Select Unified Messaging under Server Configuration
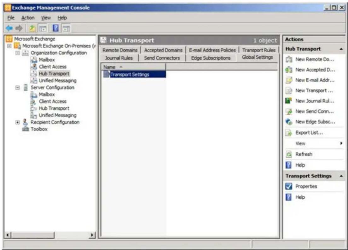The image size is (348, 250). [58, 115]
